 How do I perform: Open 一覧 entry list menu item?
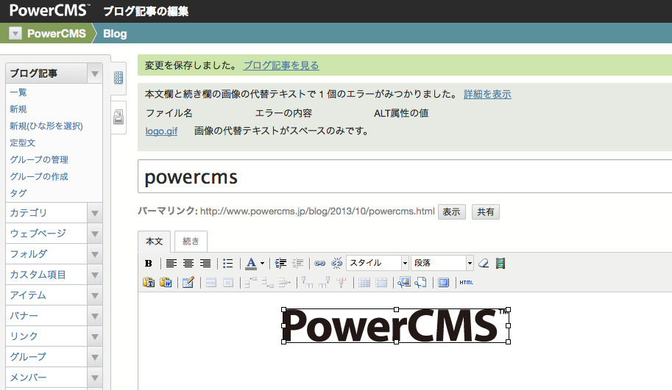point(18,93)
